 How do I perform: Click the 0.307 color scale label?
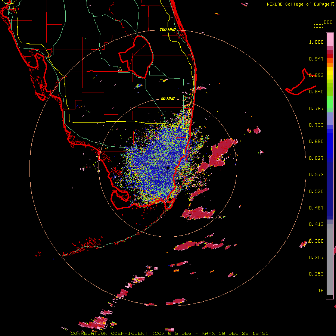pyautogui.click(x=316, y=258)
